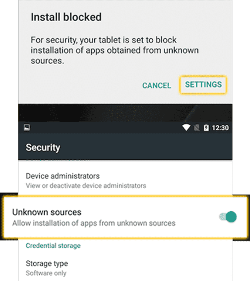
Task: Open Device administrators setting
Action: click(x=125, y=180)
